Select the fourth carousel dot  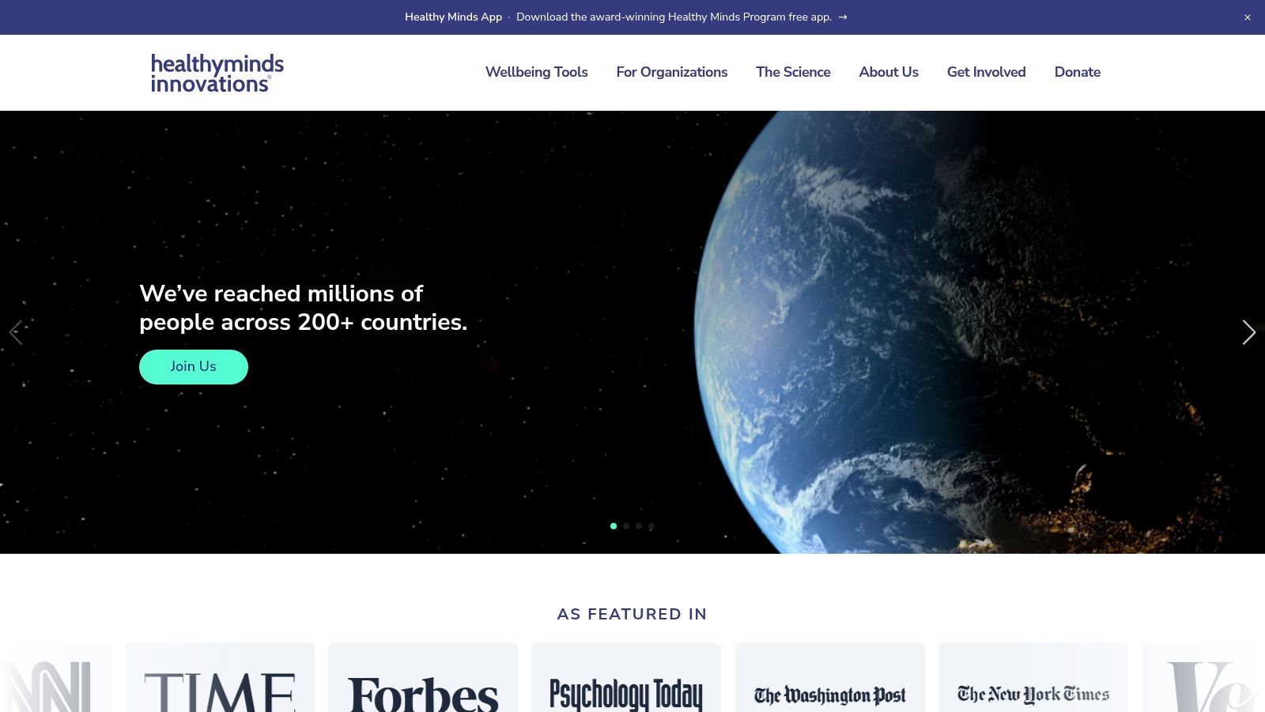coord(651,526)
